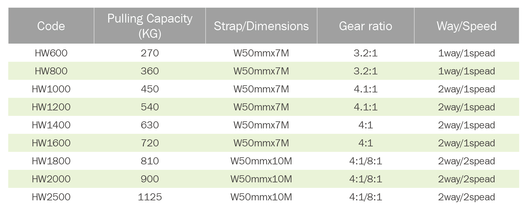527x211 pixels.
Task: Select the HW1000 code cell
Action: pos(51,89)
